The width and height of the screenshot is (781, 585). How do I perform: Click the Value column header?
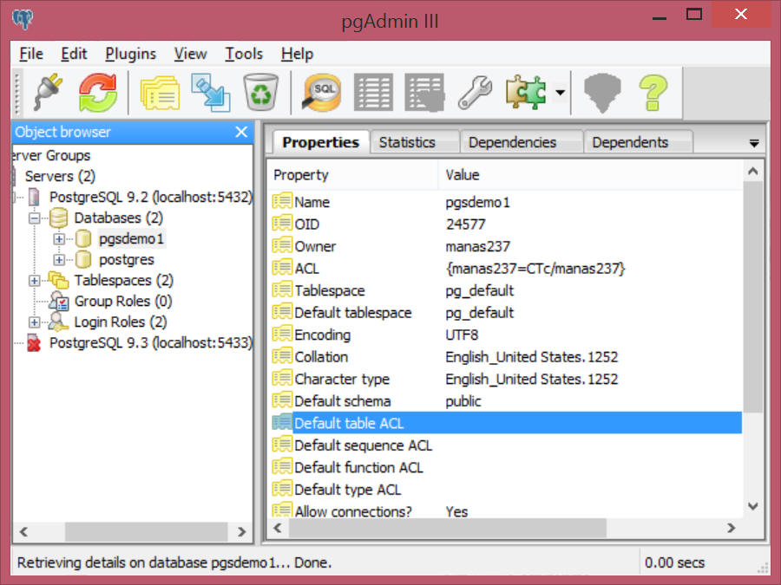coord(590,175)
